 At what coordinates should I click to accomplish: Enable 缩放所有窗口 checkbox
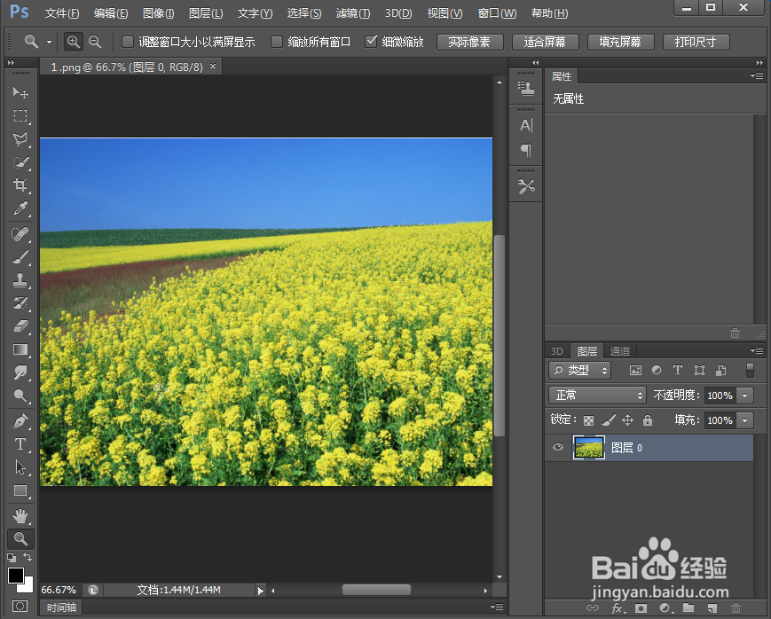click(277, 42)
